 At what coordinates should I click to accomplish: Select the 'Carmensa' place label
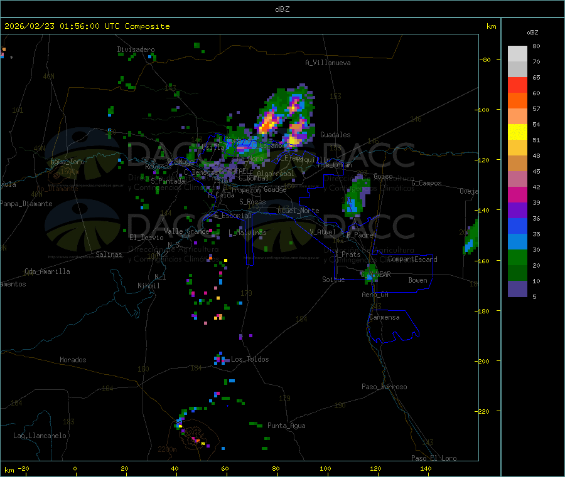click(384, 317)
